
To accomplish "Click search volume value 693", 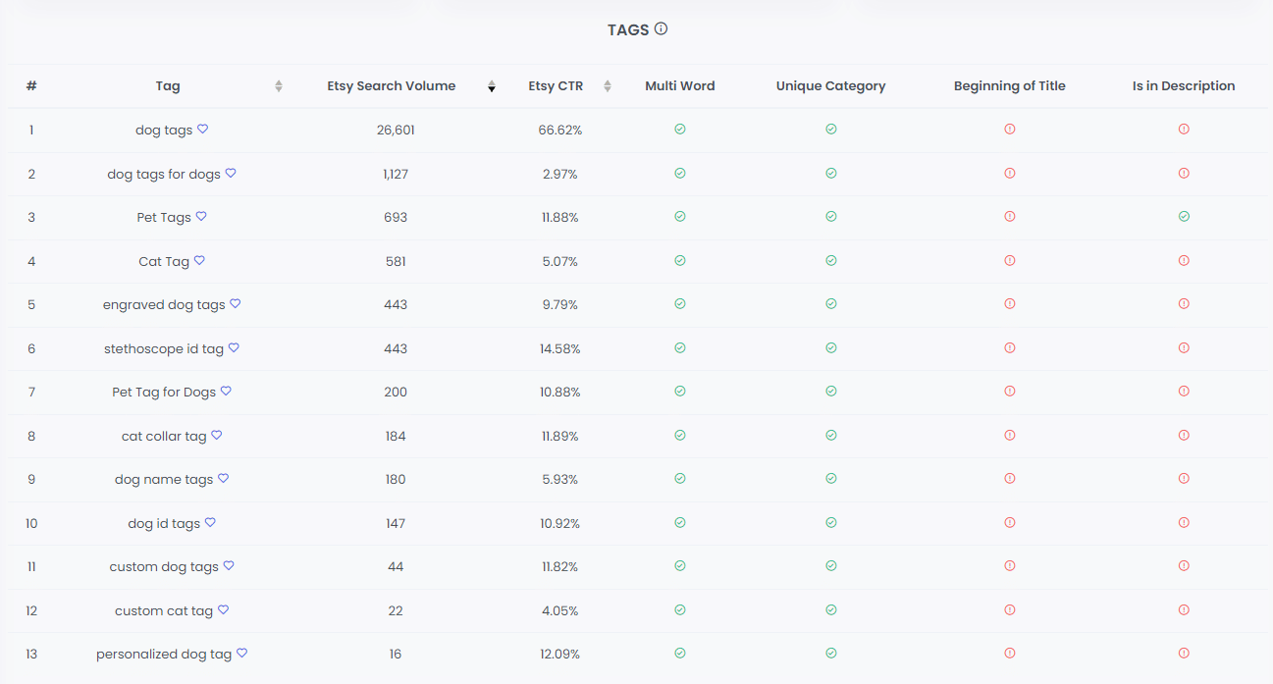I will pos(396,217).
